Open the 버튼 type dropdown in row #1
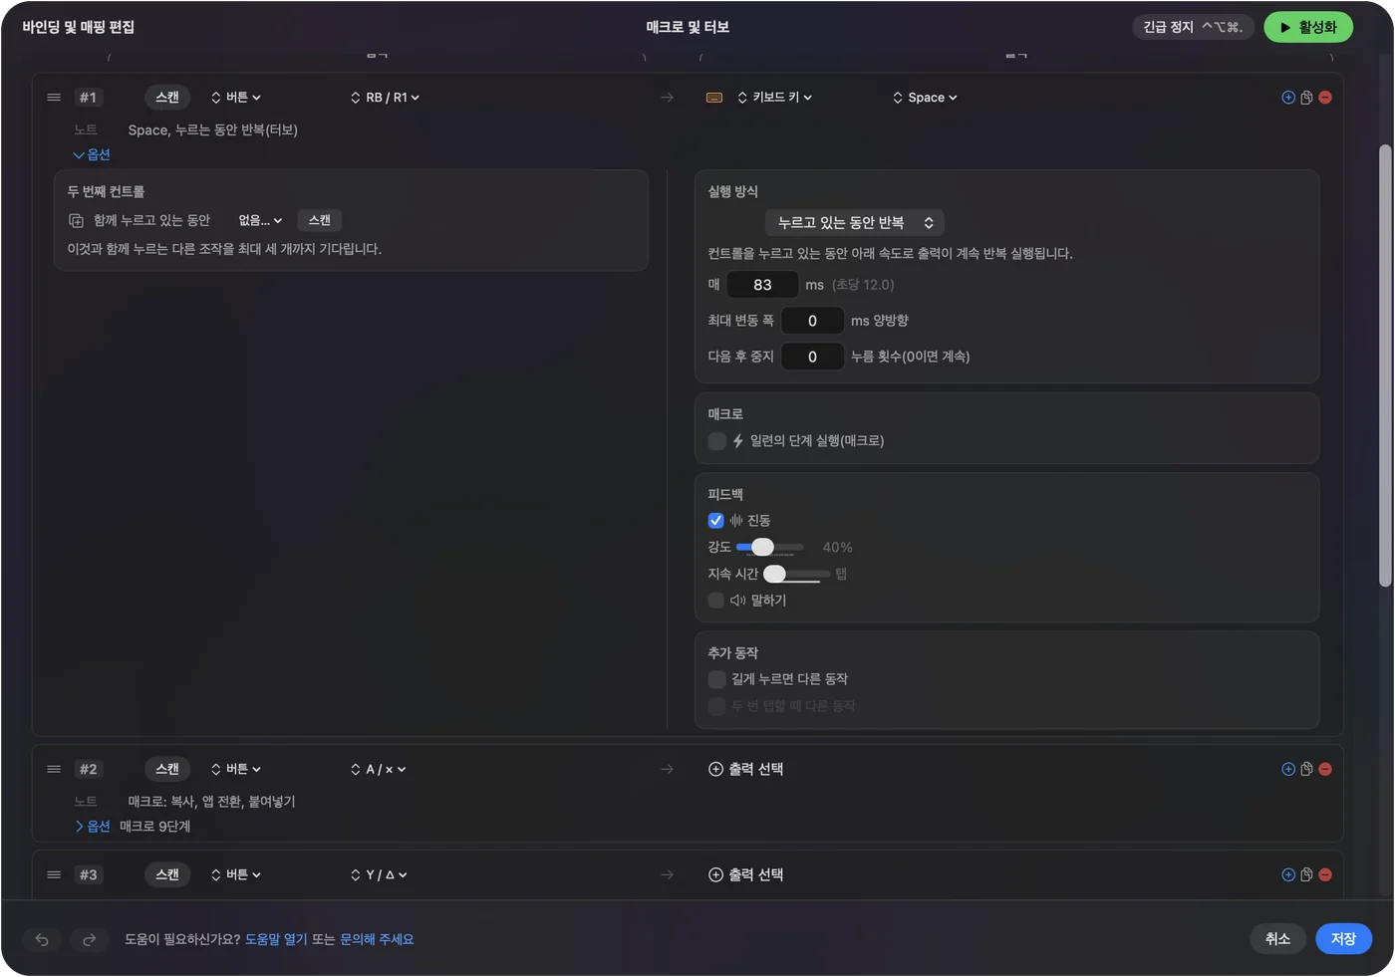1395x977 pixels. pos(236,98)
